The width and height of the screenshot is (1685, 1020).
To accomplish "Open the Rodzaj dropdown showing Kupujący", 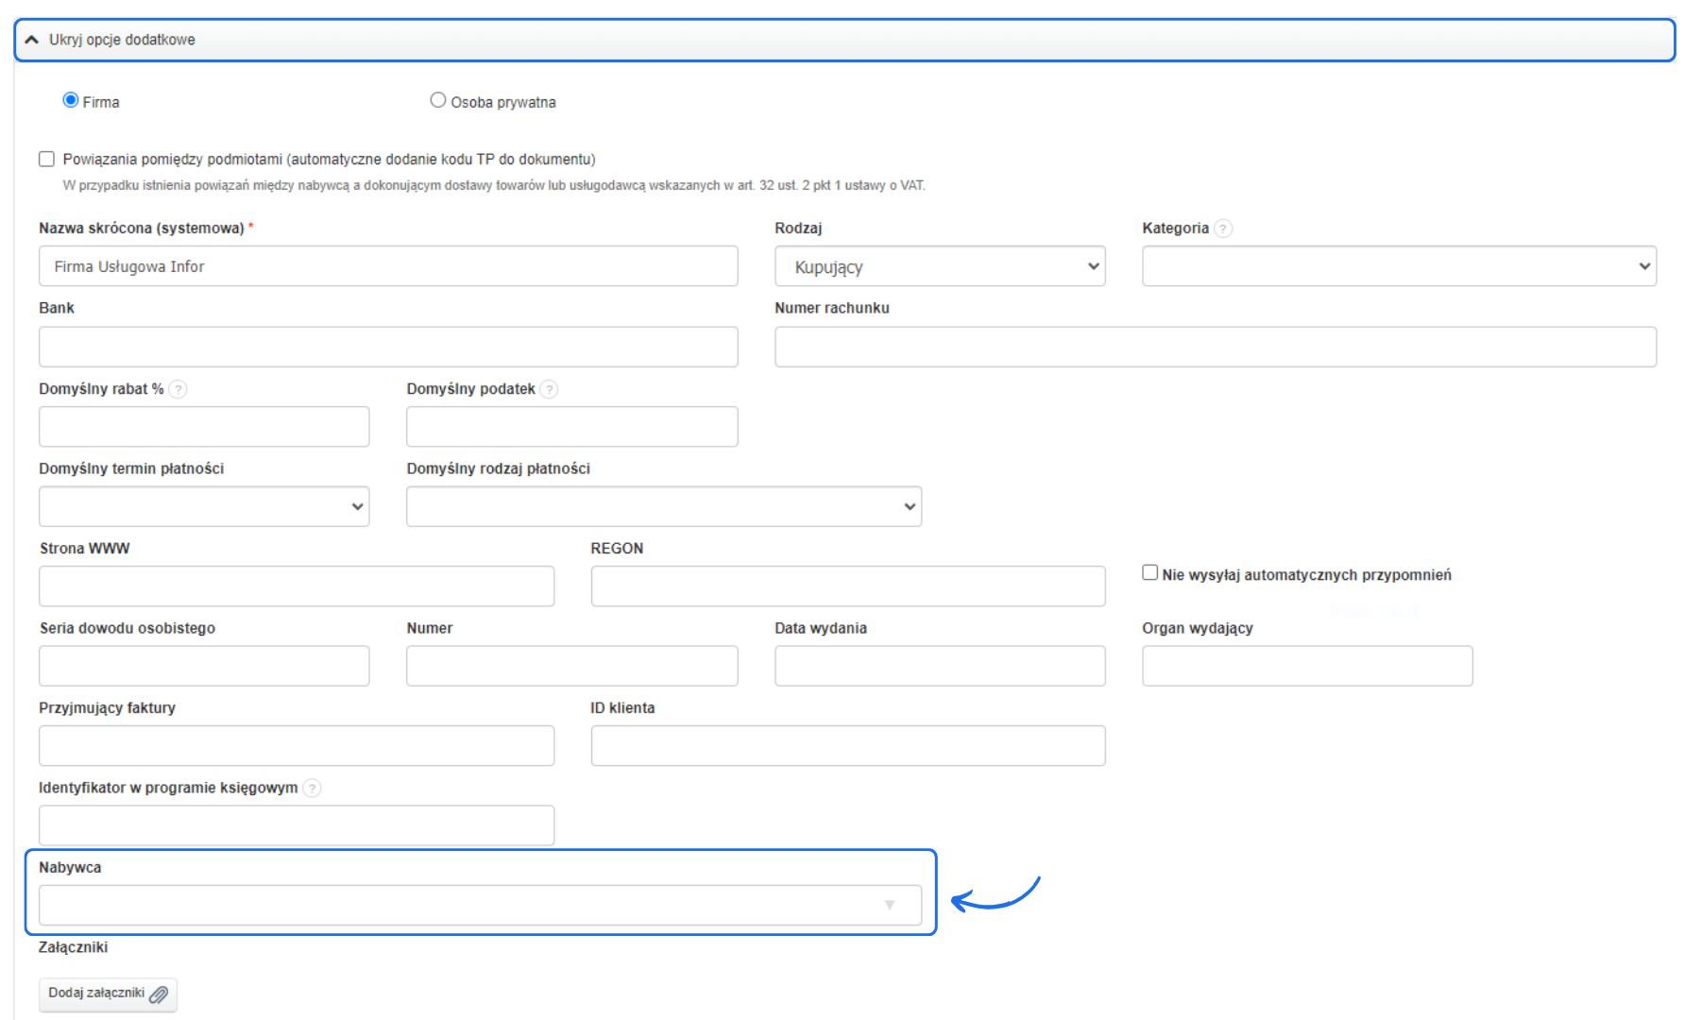I will pos(939,266).
